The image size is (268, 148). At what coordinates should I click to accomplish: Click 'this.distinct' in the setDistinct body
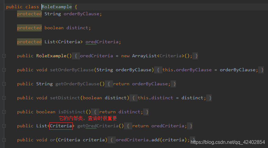click(155, 98)
